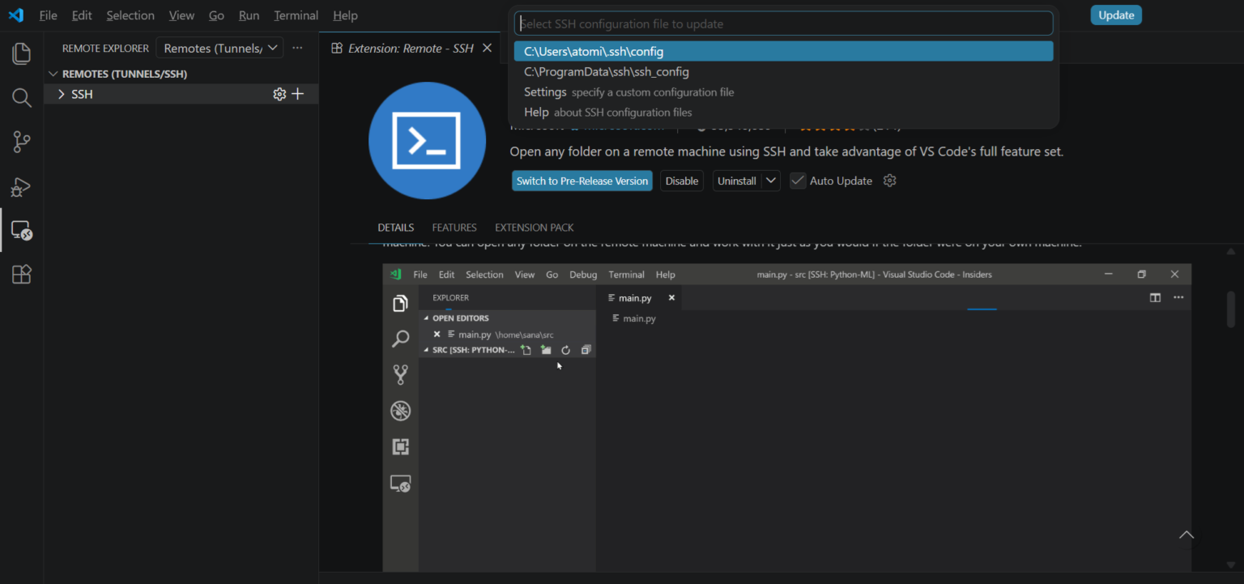Switch to the EXTENSION PACK tab
1244x584 pixels.
point(535,228)
